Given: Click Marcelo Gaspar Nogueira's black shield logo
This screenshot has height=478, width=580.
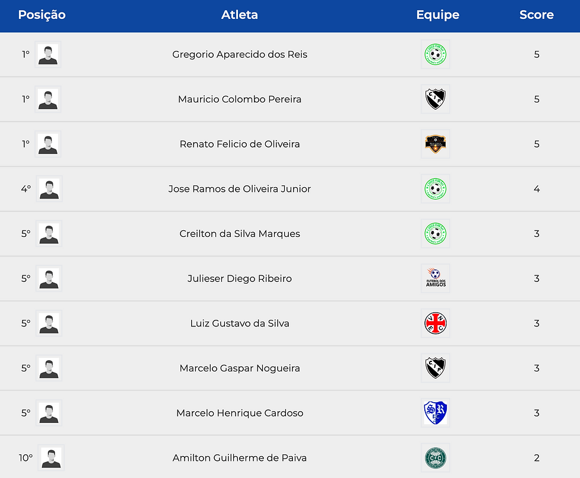Looking at the screenshot, I should (x=435, y=368).
